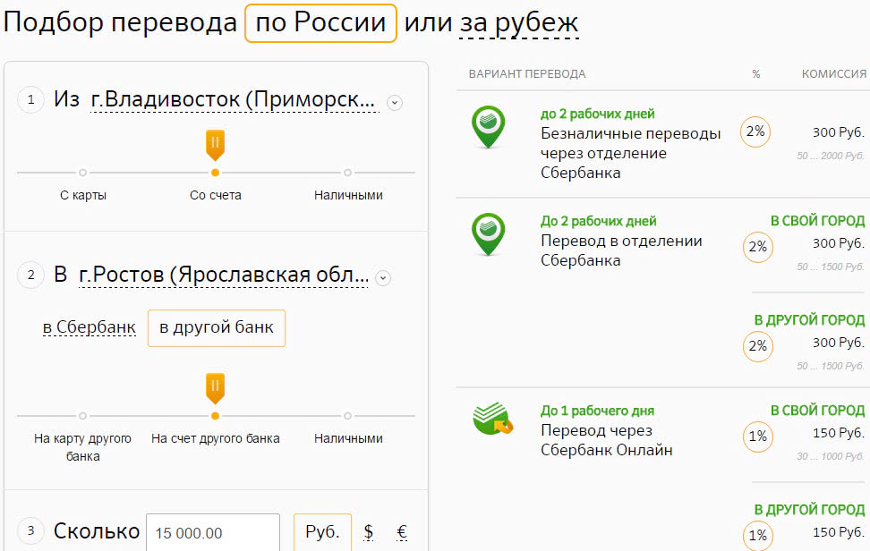Expand the Ростов city dropdown arrow
This screenshot has height=551, width=870.
pos(383,278)
